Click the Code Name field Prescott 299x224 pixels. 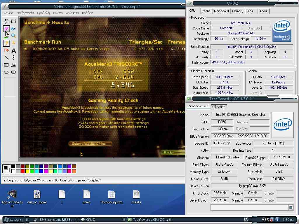pyautogui.click(x=226, y=28)
